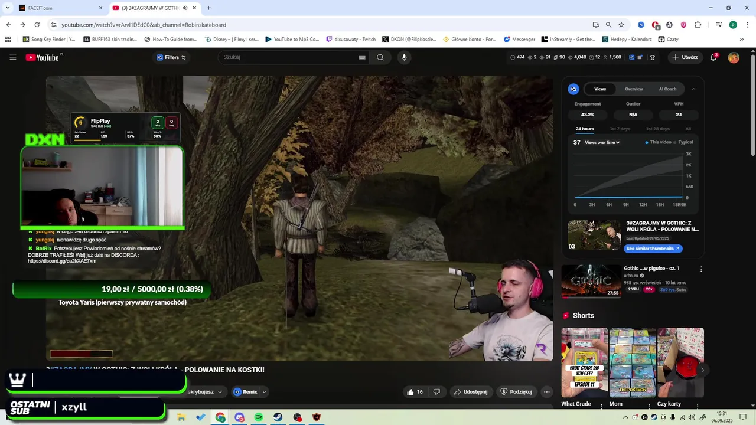Switch to the Overview tab in vidIQ
The width and height of the screenshot is (756, 425).
tap(634, 89)
